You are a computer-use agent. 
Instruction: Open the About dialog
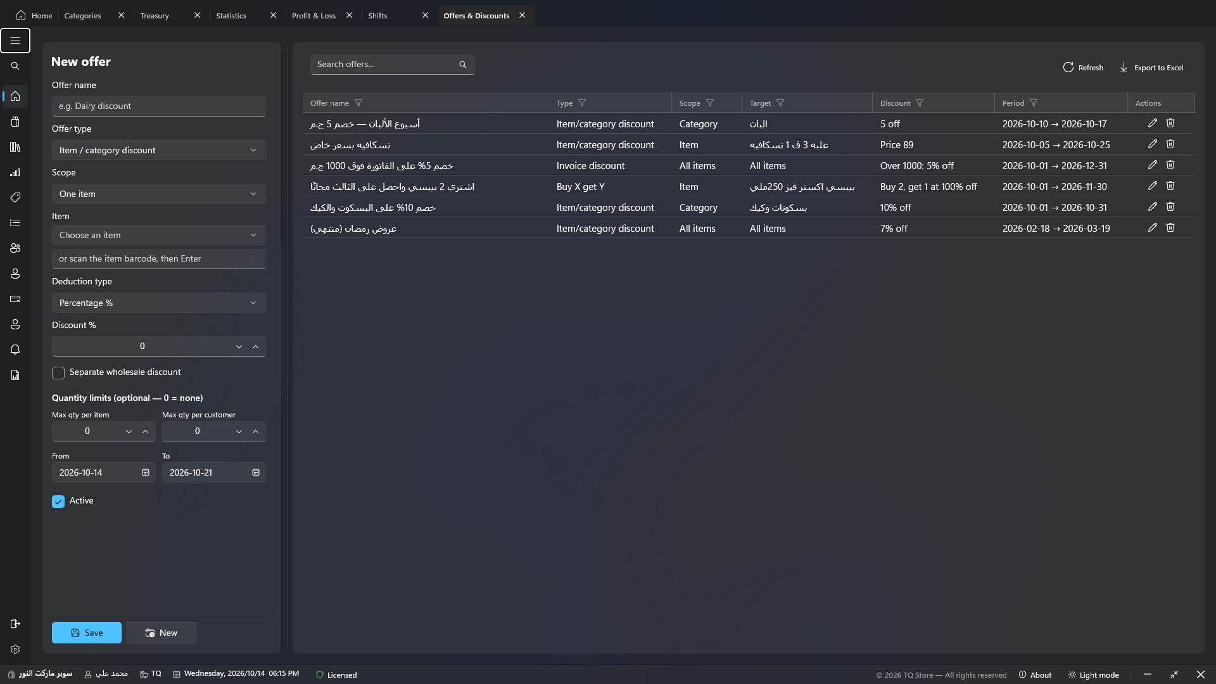pyautogui.click(x=1035, y=675)
